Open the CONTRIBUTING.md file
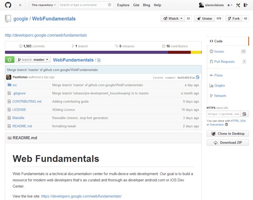This screenshot has width=253, height=200. coord(27,102)
